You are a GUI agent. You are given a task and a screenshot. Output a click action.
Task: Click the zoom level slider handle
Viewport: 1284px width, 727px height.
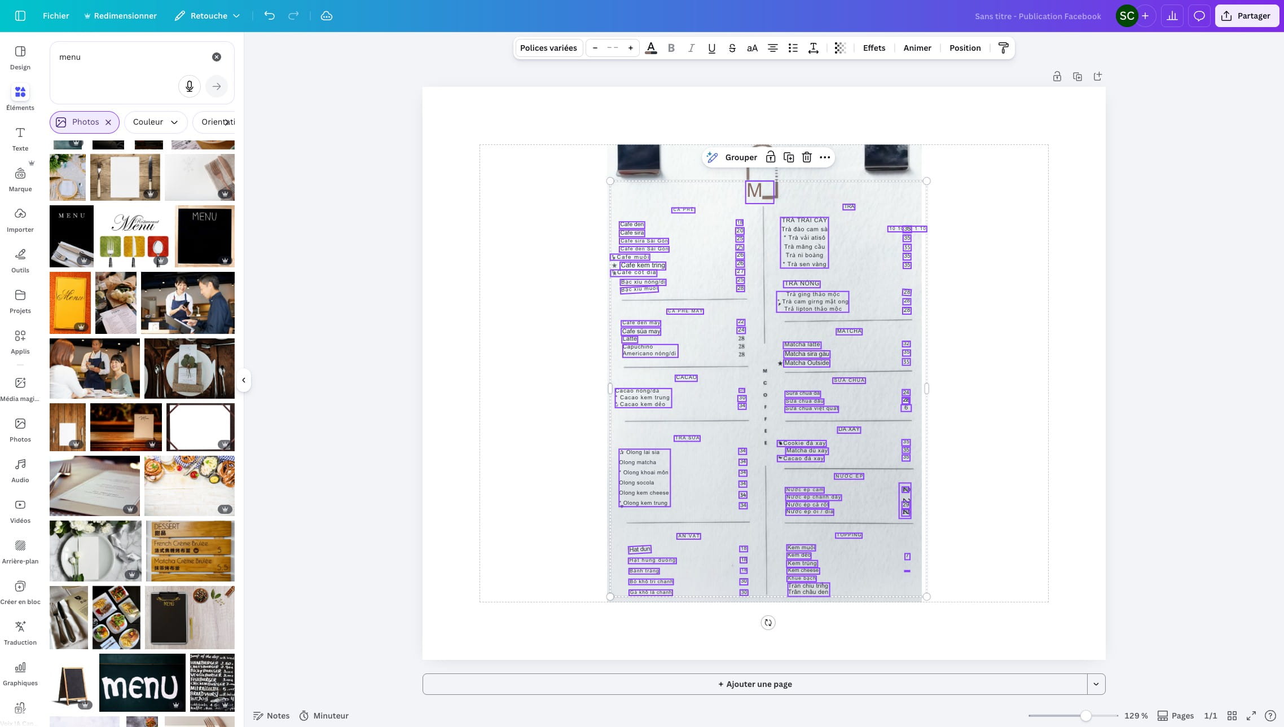coord(1085,716)
